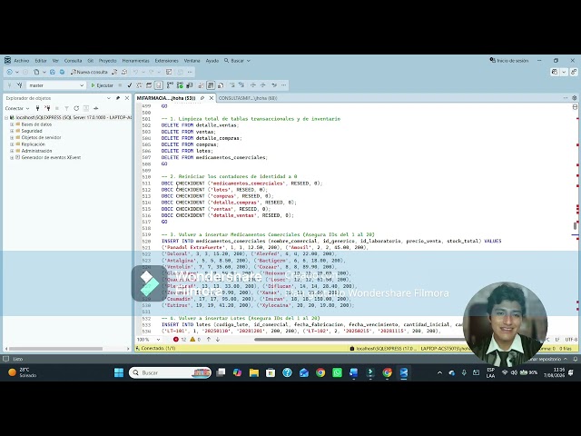This screenshot has width=581, height=436.
Task: Click the parse query checkmark icon
Action: coord(129,85)
